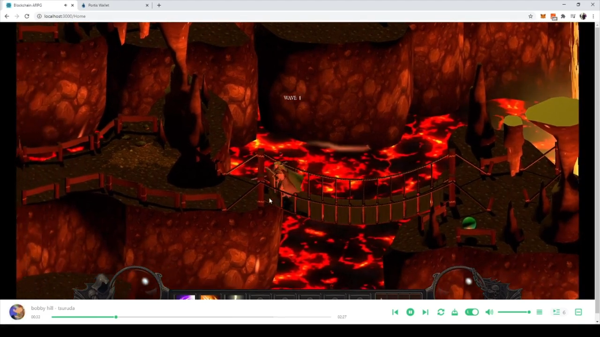Select the white beam skill slot
Screen dimensions: 600x337
click(x=235, y=298)
